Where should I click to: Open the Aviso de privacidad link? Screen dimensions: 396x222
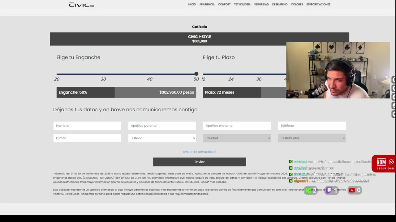click(x=200, y=152)
